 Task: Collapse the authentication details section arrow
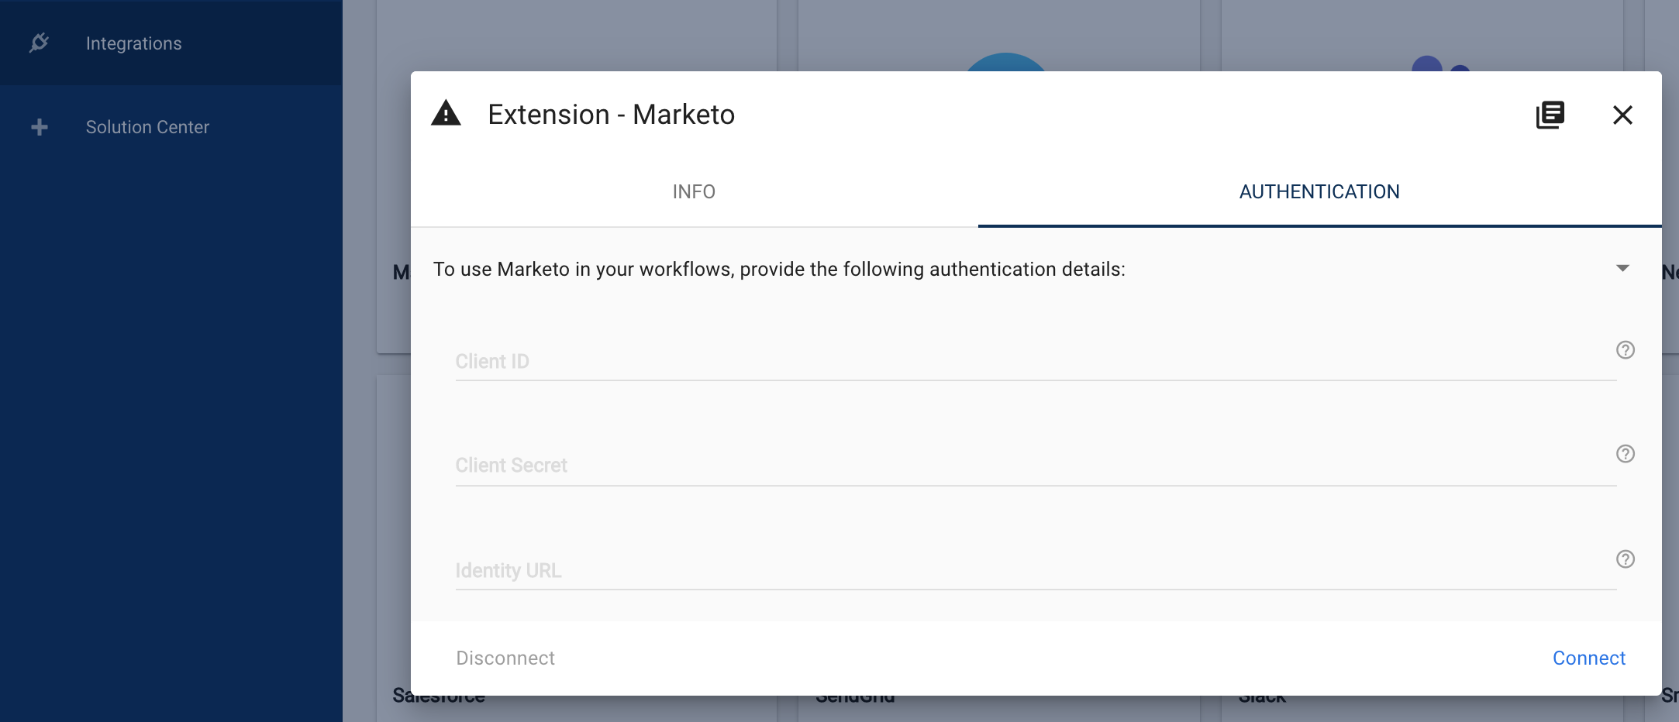coord(1622,268)
